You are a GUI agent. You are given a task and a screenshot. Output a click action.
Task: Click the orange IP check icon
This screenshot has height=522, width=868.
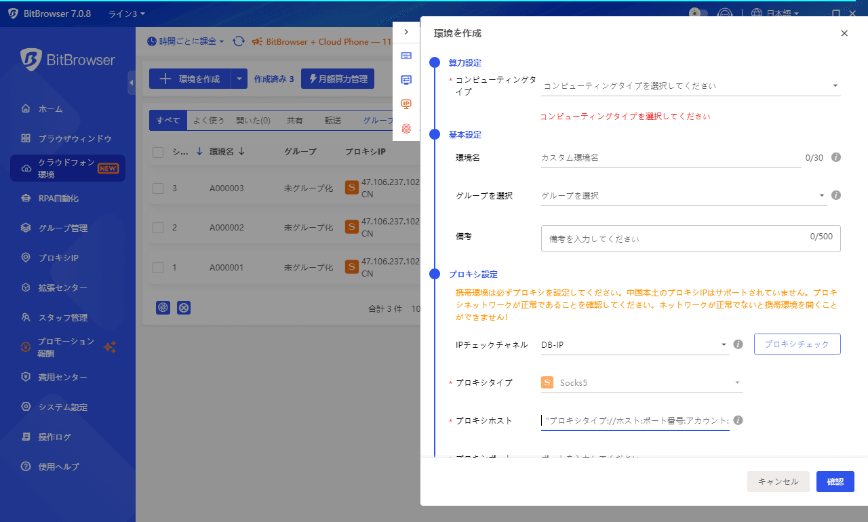point(406,104)
